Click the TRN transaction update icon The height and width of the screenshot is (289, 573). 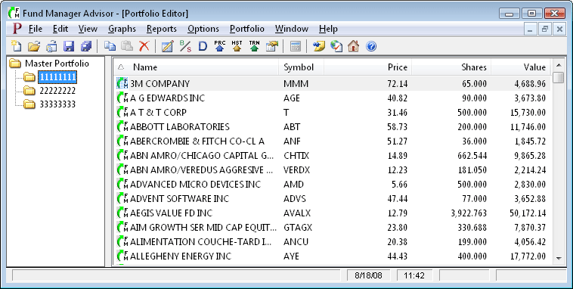(254, 46)
